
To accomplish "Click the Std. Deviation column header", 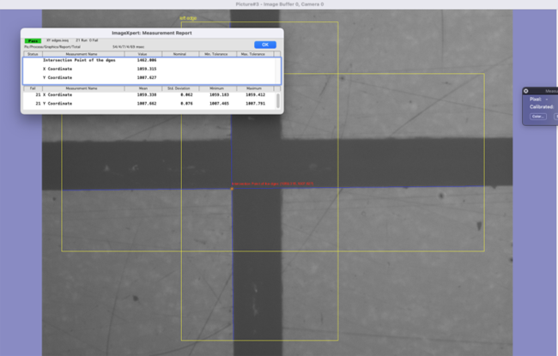I will (179, 88).
